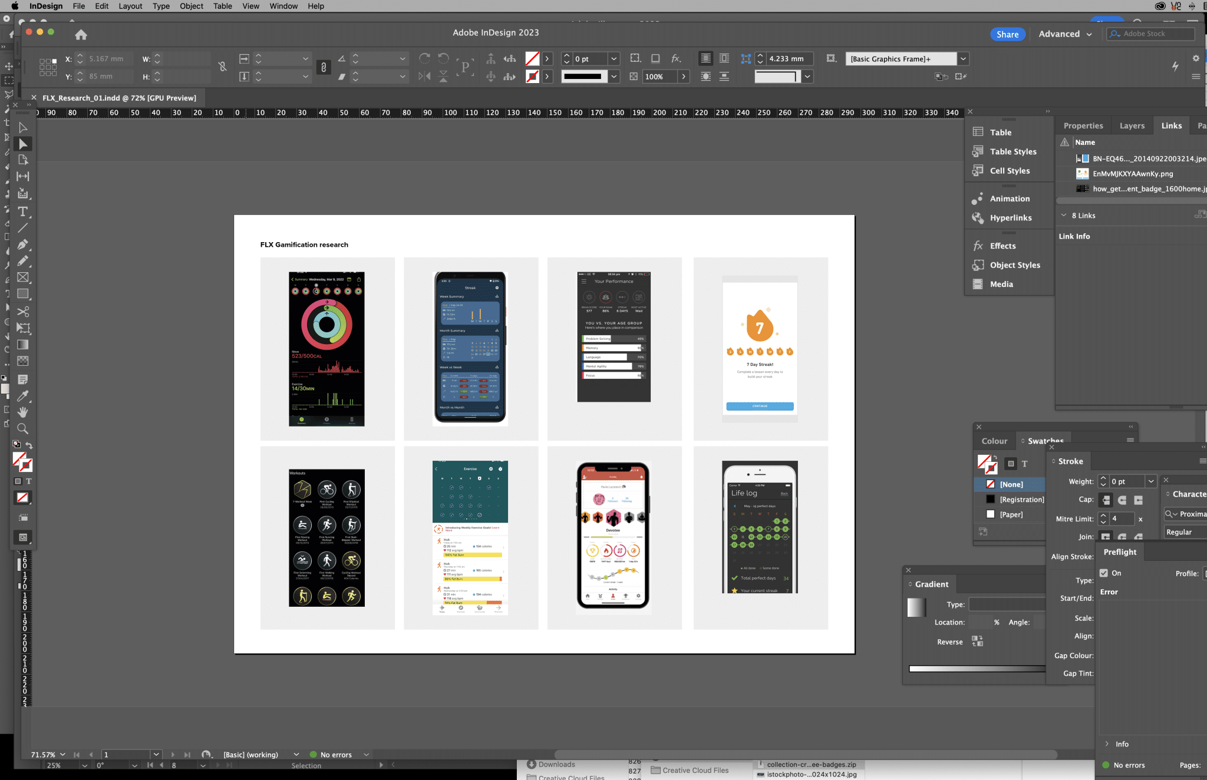Swap fill and stroke arrows
Image resolution: width=1207 pixels, height=780 pixels.
(x=29, y=445)
